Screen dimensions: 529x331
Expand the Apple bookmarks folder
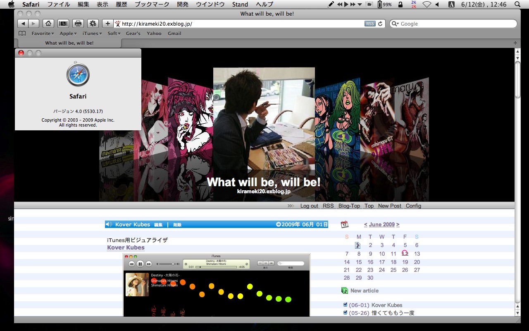click(68, 34)
